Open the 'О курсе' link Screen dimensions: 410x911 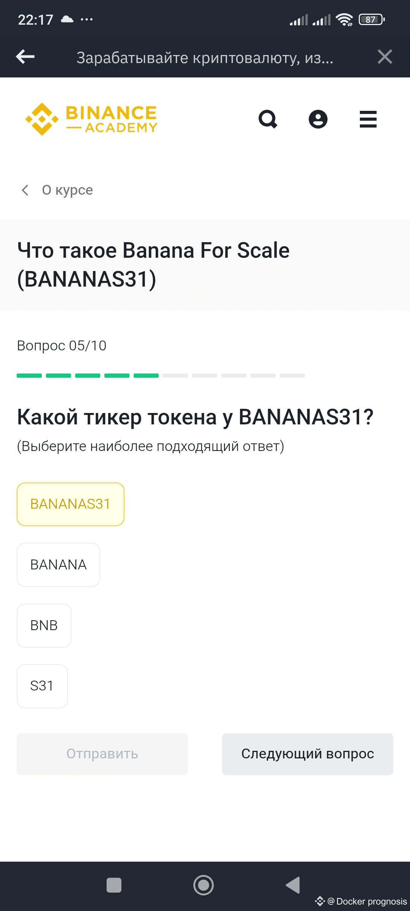click(x=67, y=190)
